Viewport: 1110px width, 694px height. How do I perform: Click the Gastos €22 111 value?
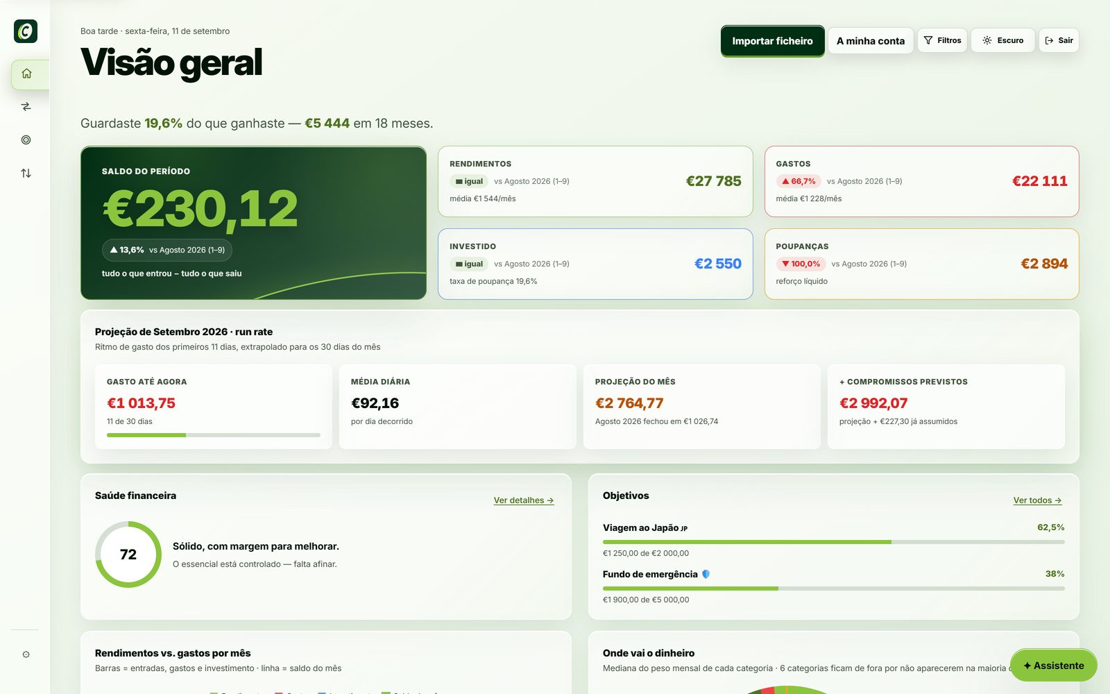click(x=1039, y=181)
